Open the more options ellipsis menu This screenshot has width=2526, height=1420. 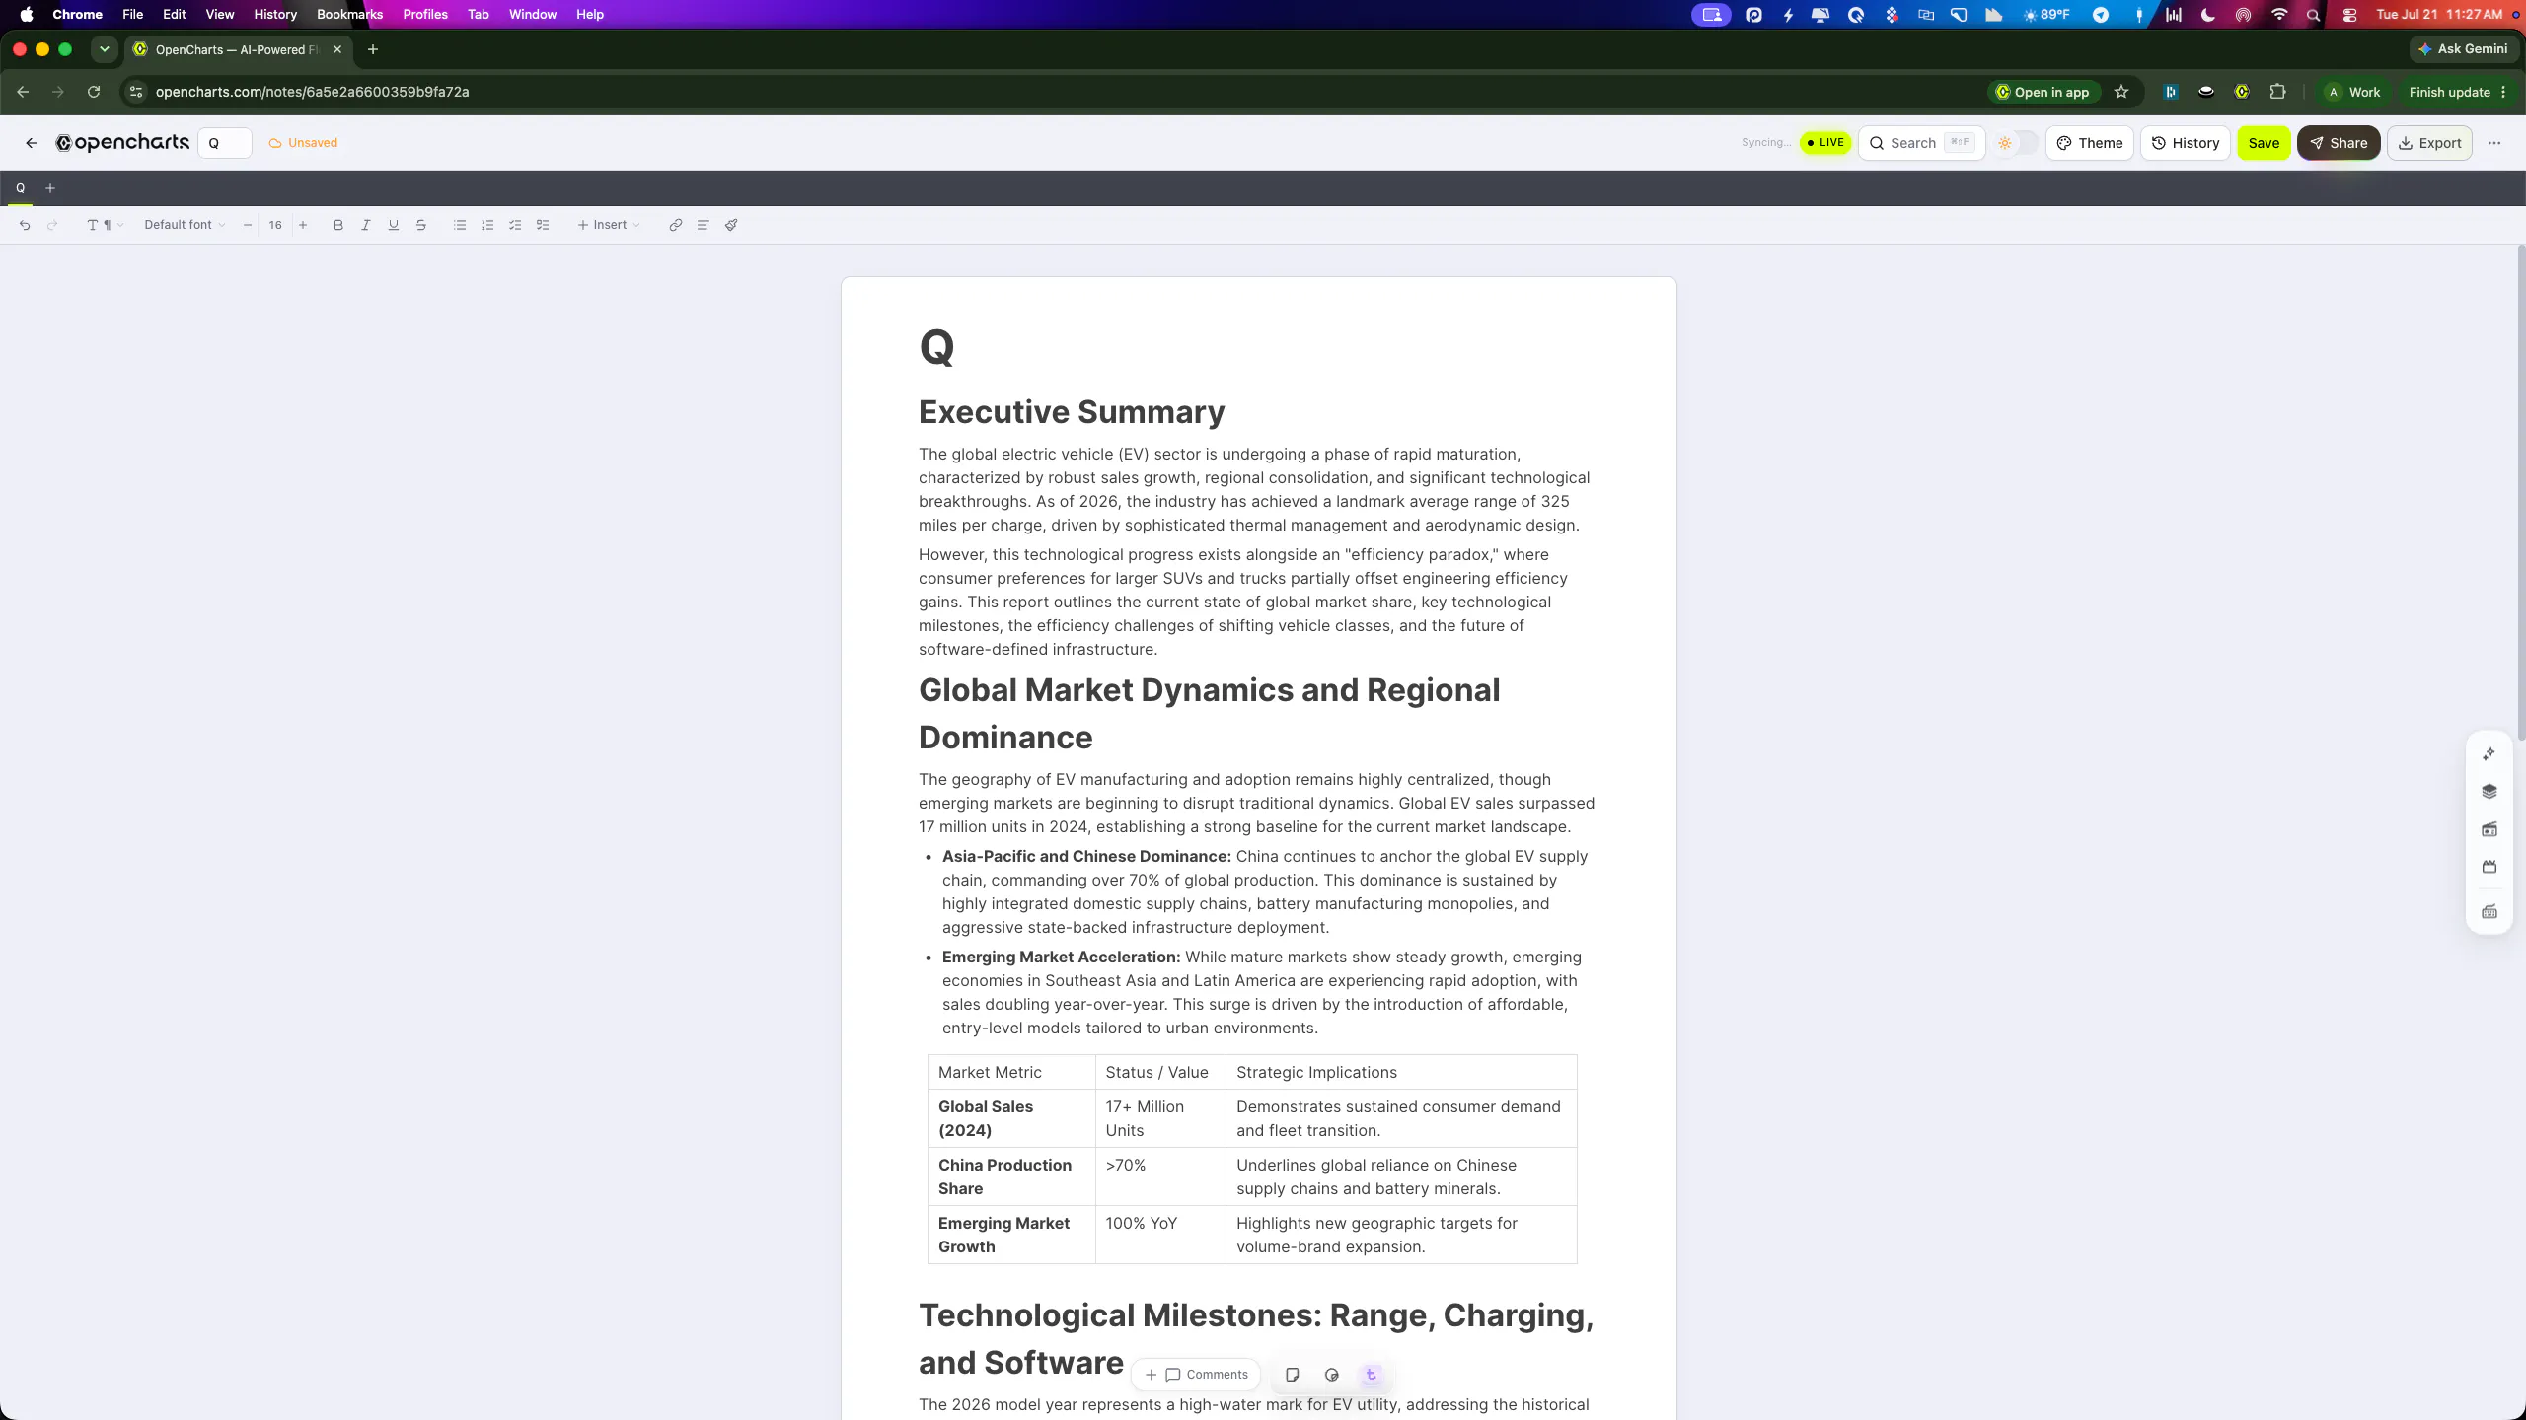[2494, 143]
